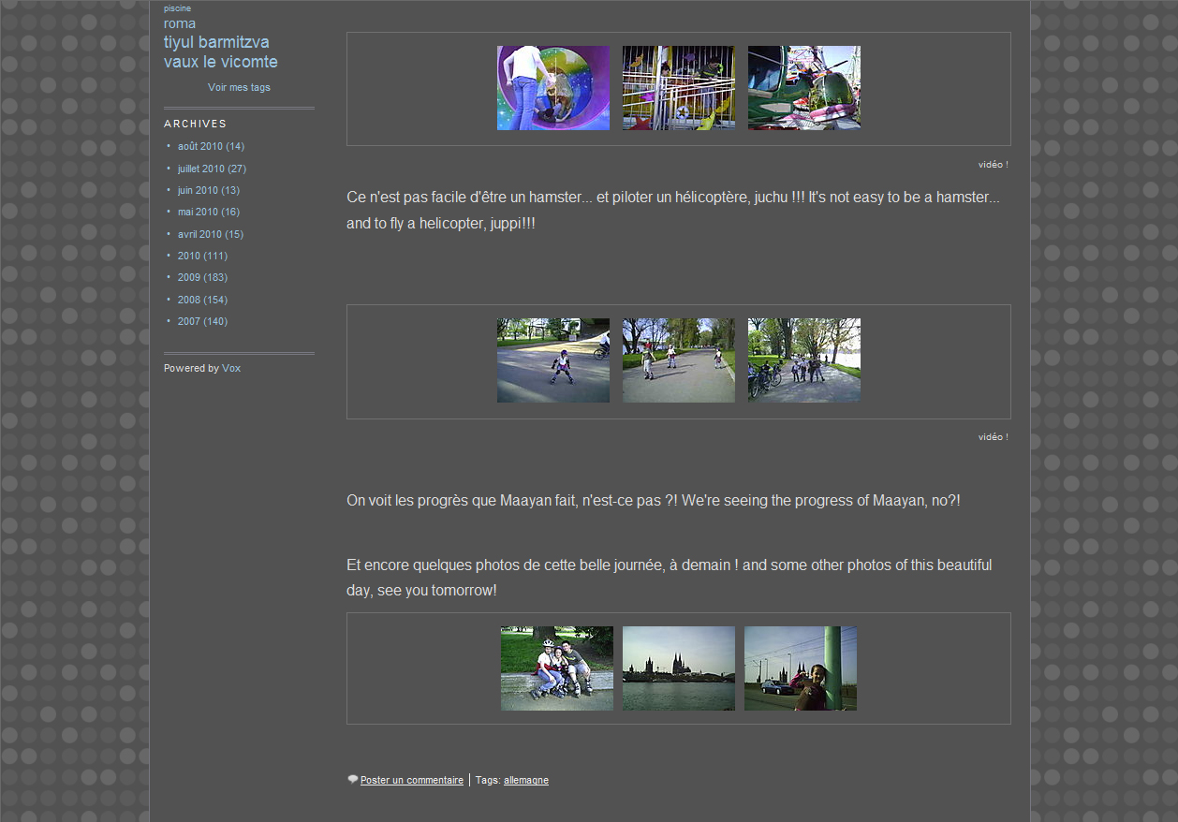Select the 'tiyul barmitzva' tag
Image resolution: width=1178 pixels, height=822 pixels.
pos(216,42)
